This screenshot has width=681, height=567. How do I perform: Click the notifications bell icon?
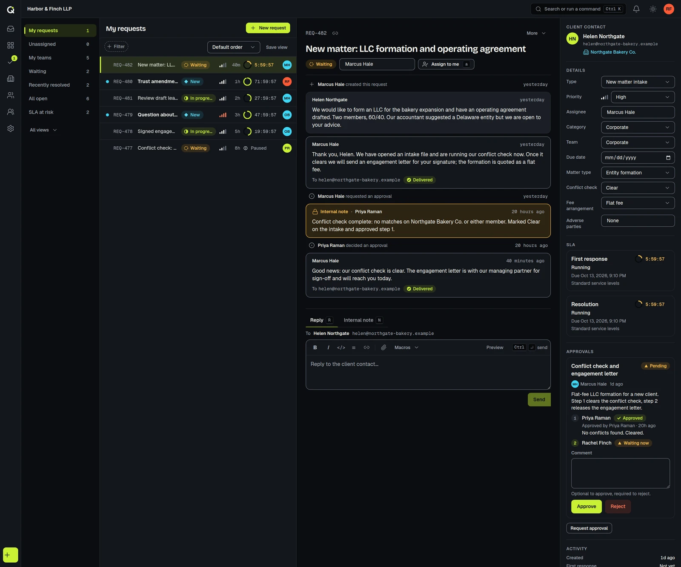[x=636, y=9]
